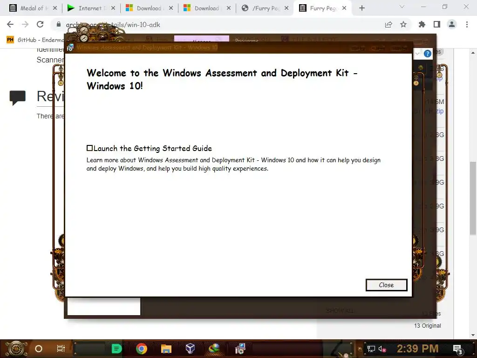Image resolution: width=477 pixels, height=358 pixels.
Task: Open the Chrome Extensions puzzle menu
Action: [x=422, y=25]
